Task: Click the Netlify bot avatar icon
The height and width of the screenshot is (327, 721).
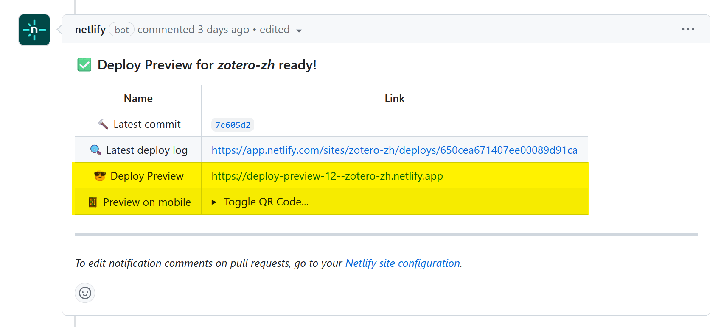Action: tap(34, 30)
